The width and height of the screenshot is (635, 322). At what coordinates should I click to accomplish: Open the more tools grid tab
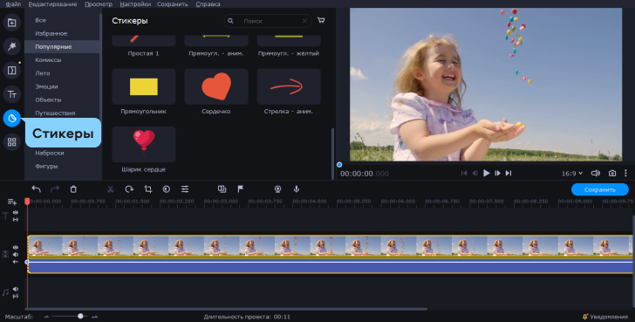[x=11, y=141]
